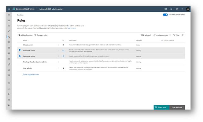Sort by the Name column header
The height and width of the screenshot is (122, 203).
tap(26, 40)
